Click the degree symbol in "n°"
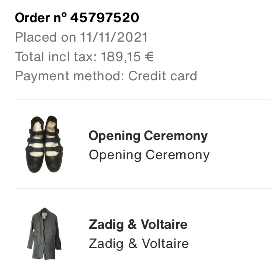271x276 pixels. pyautogui.click(x=64, y=15)
